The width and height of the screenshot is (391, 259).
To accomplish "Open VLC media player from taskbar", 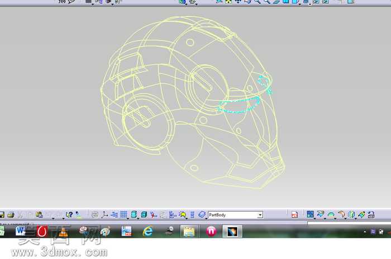I will click(x=63, y=232).
